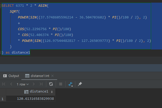This screenshot has height=108, width=162.
Task: Click the value 52.2296756 in COS
Action: pos(36,29)
